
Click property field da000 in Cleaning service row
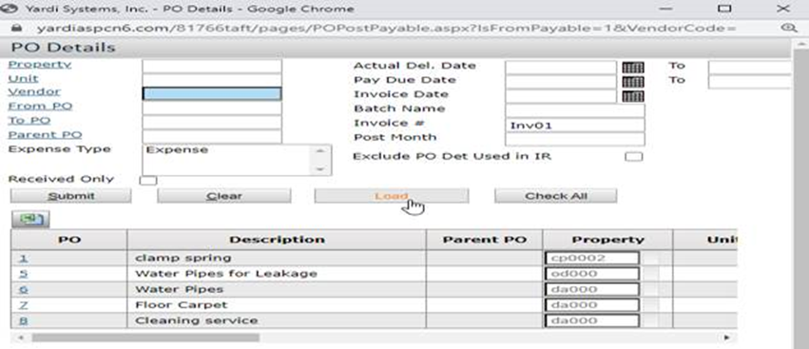pos(592,320)
